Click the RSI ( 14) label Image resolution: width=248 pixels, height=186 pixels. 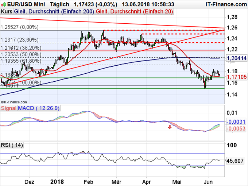12,145
